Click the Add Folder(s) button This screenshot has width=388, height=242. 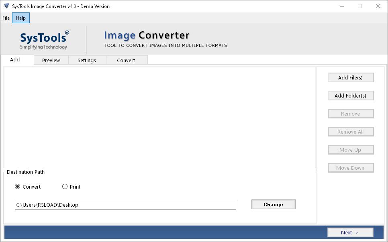point(350,96)
